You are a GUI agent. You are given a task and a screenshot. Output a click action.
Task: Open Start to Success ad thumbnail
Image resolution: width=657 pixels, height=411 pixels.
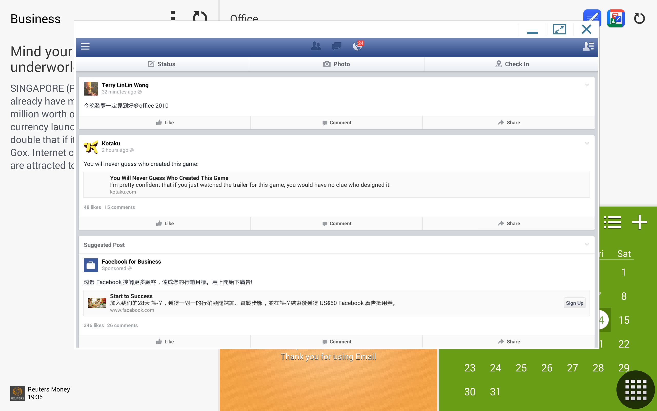coord(97,303)
